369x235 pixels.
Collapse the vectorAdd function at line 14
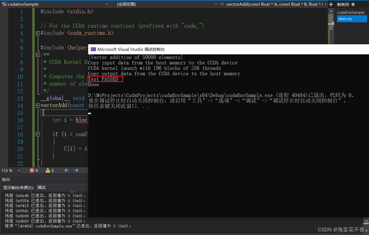tap(38, 105)
